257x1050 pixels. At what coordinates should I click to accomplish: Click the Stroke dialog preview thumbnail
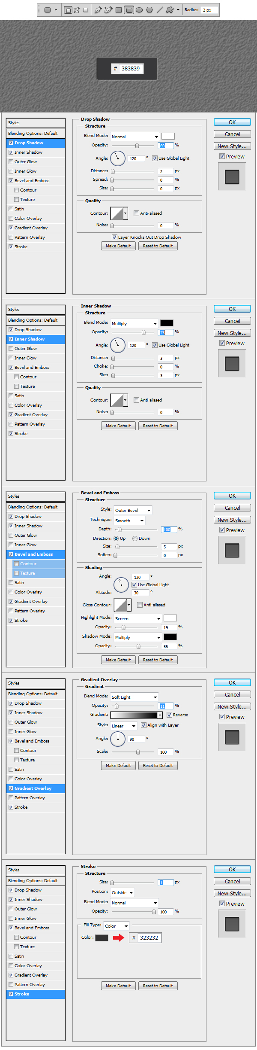(232, 924)
